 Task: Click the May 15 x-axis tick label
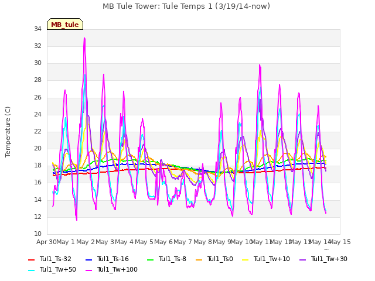340,242
